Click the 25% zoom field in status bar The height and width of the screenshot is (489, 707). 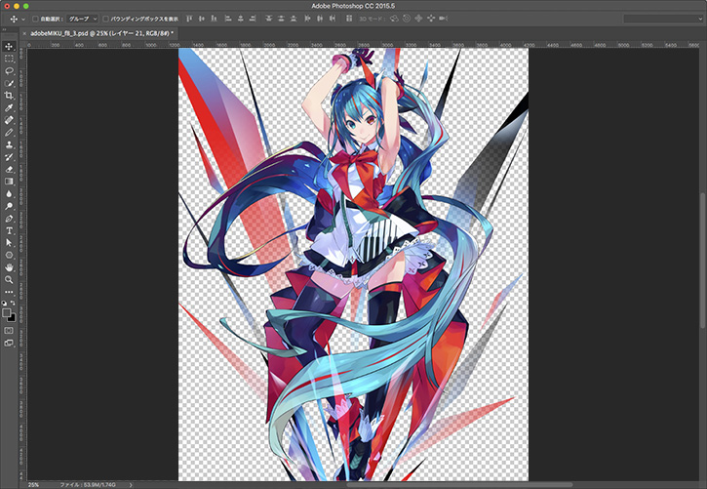pyautogui.click(x=33, y=484)
